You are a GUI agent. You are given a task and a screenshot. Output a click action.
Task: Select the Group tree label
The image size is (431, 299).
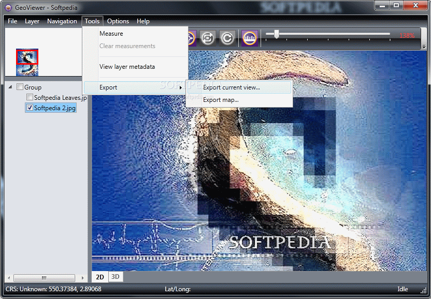pos(33,87)
